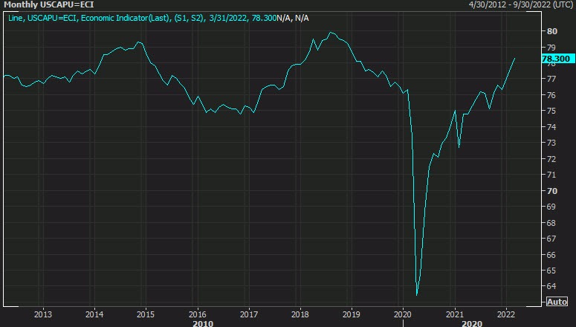Screen dimensions: 576x327
Task: Click the 2014 x-axis year label
Action: pyautogui.click(x=94, y=314)
